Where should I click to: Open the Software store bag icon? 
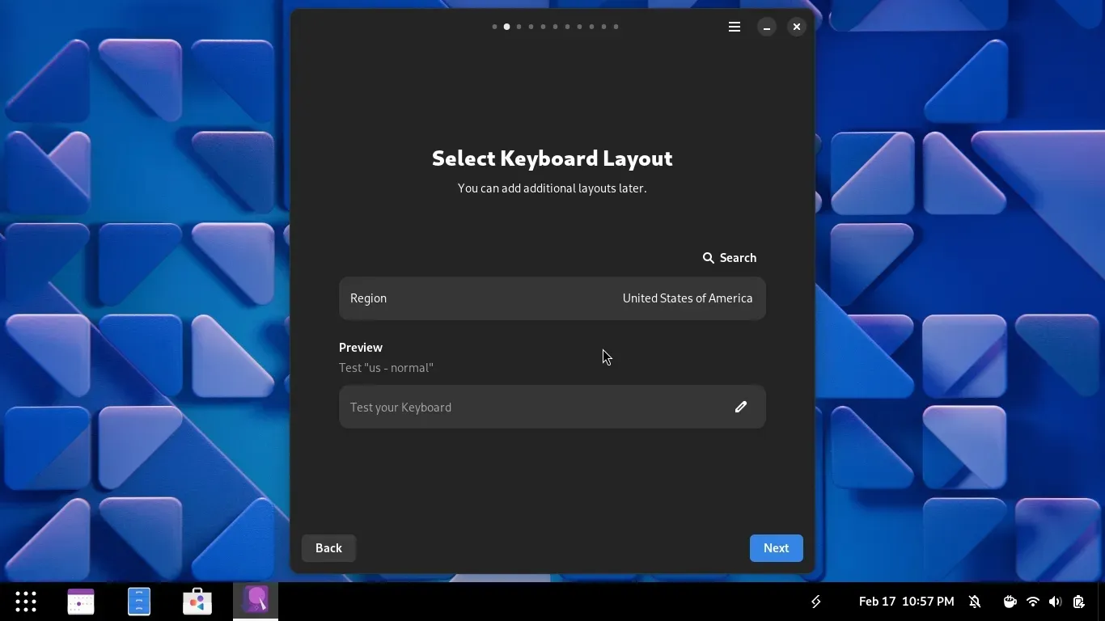coord(197,602)
